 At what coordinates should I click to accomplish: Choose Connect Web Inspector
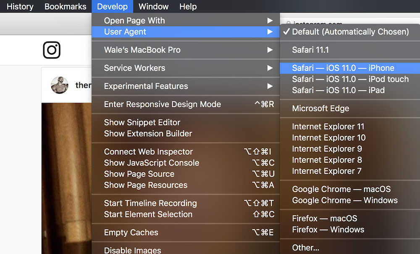pos(186,152)
